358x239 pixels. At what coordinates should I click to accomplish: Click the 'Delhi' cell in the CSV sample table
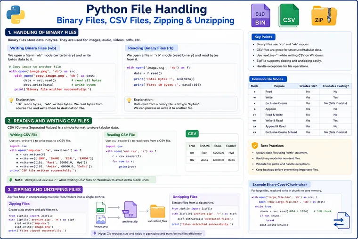point(231,160)
